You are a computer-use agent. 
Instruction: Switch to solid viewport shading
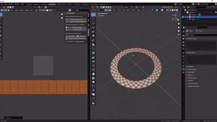pos(173,10)
